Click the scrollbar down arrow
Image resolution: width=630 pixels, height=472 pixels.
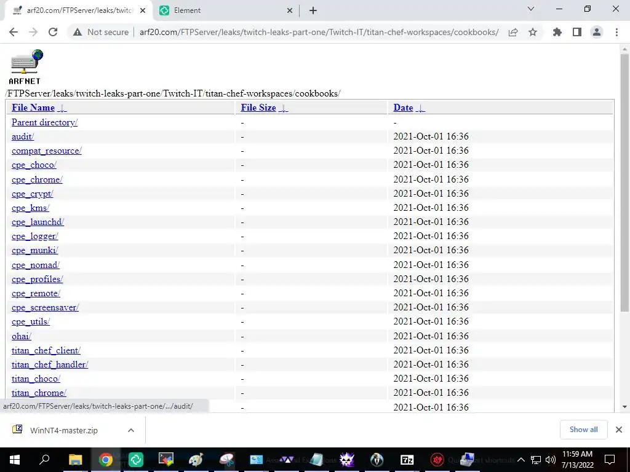coord(624,407)
